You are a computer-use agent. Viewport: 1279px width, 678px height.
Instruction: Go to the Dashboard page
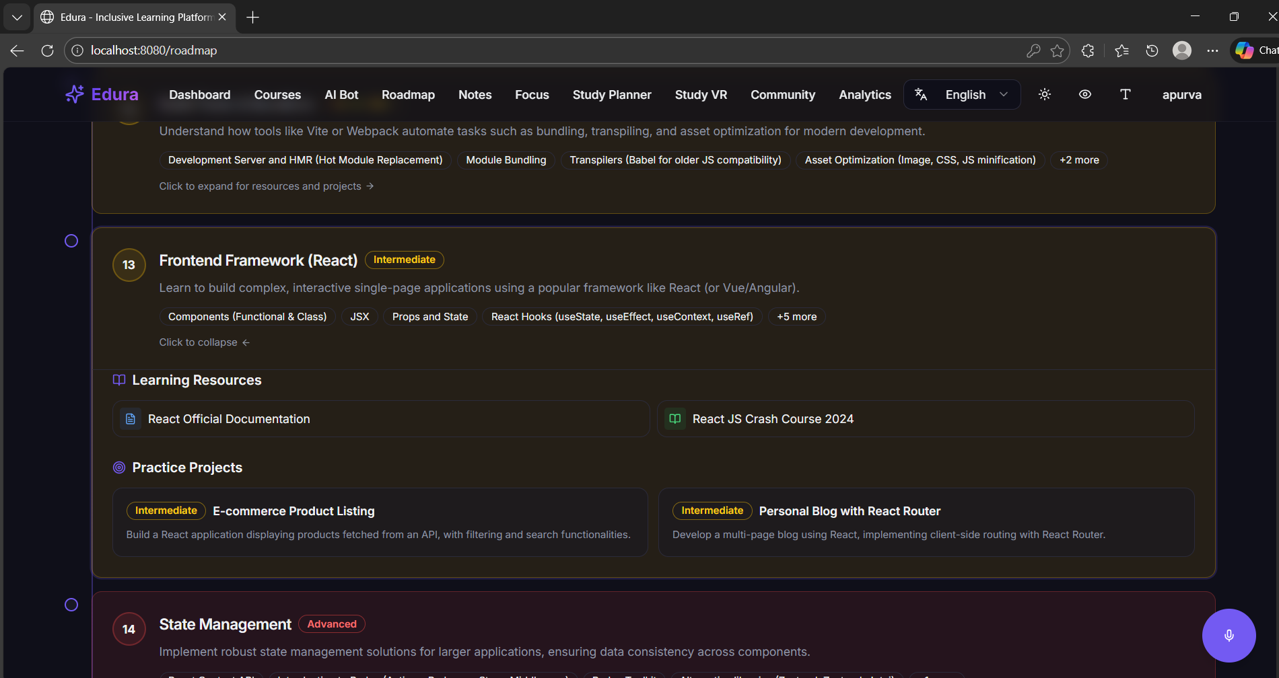(x=200, y=95)
